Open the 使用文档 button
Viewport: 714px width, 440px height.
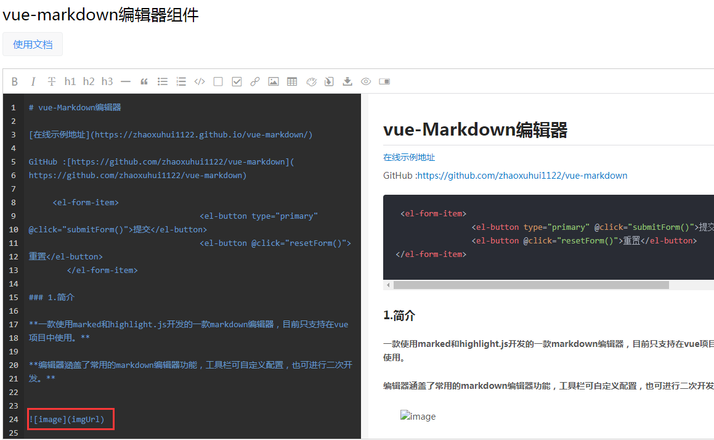(x=33, y=44)
